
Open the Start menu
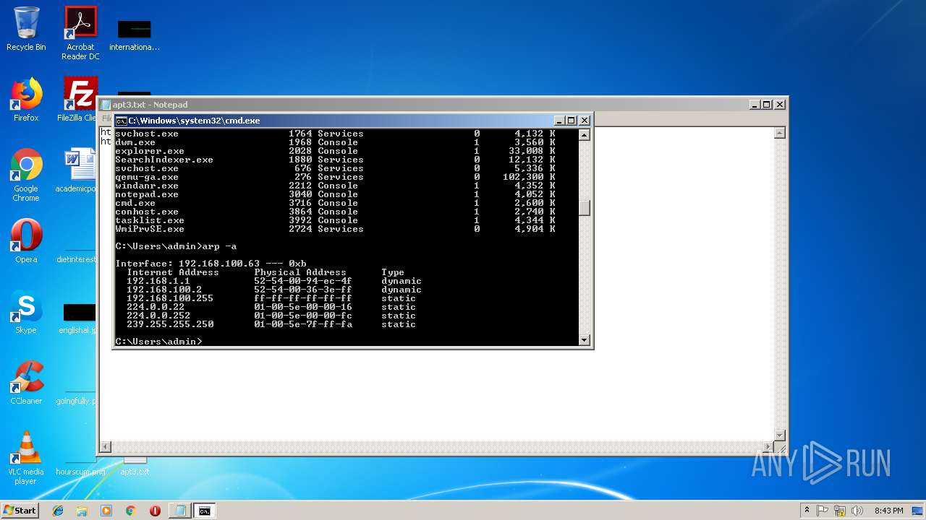[20, 511]
